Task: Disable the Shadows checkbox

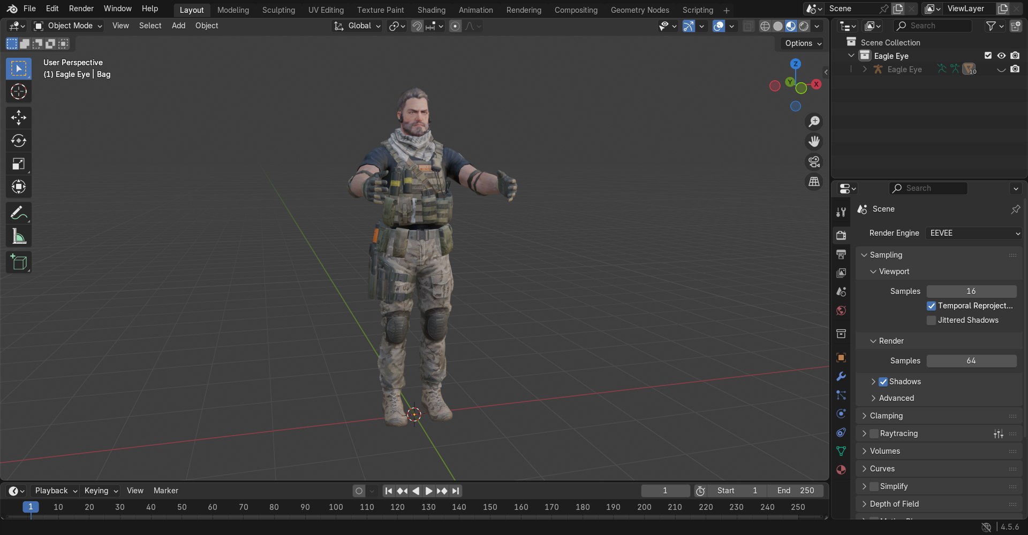Action: 883,382
